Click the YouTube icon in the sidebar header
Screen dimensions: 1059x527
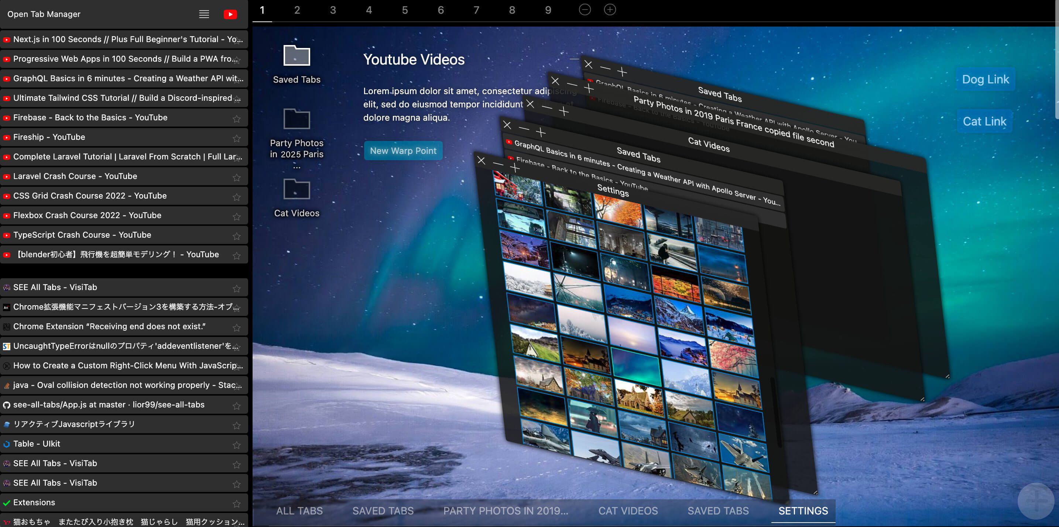(x=230, y=14)
